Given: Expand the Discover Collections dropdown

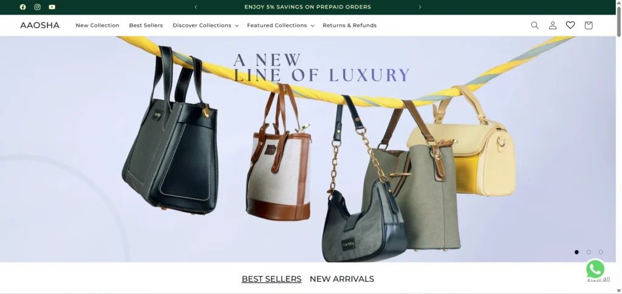Looking at the screenshot, I should [x=205, y=25].
